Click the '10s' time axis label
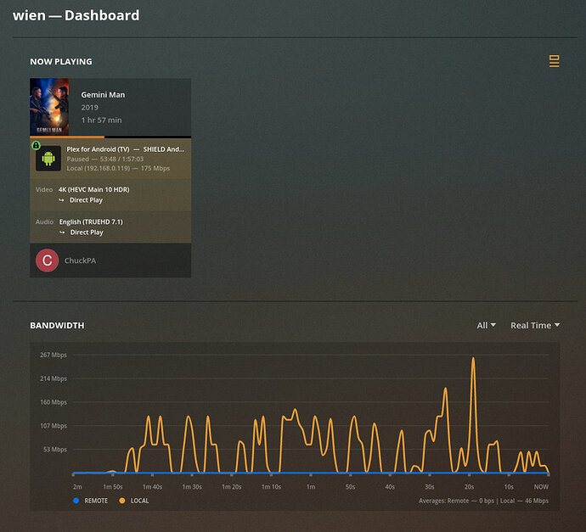The width and height of the screenshot is (586, 532). coord(509,487)
